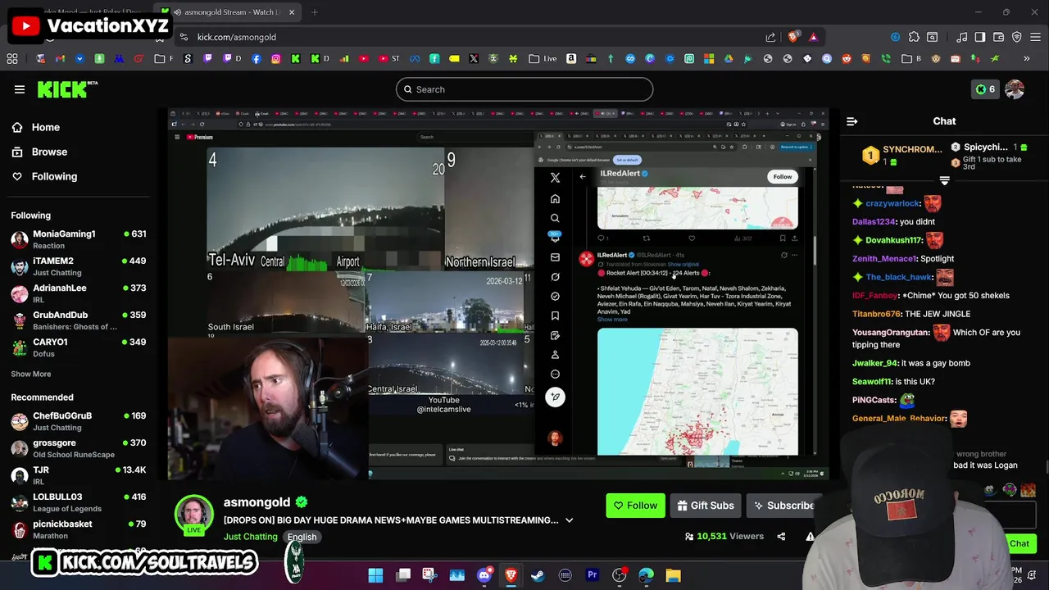Open the F bookmarks folder
The image size is (1049, 590).
click(164, 59)
